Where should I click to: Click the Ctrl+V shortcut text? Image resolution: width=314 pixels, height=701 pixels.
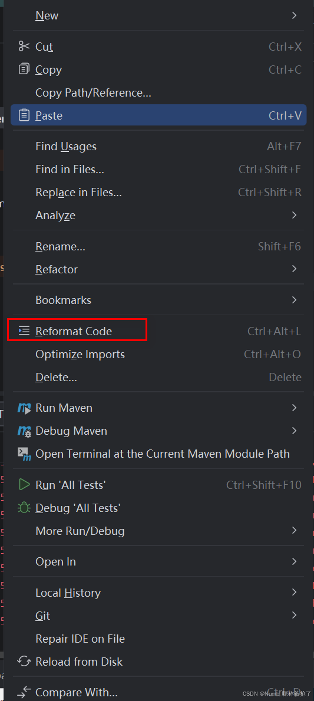[285, 115]
